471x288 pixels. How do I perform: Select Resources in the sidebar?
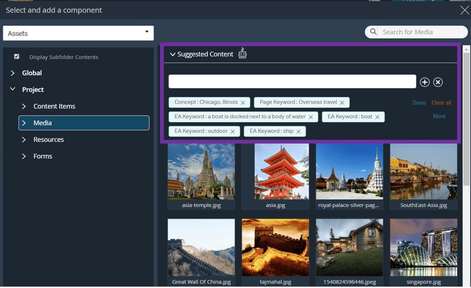49,139
